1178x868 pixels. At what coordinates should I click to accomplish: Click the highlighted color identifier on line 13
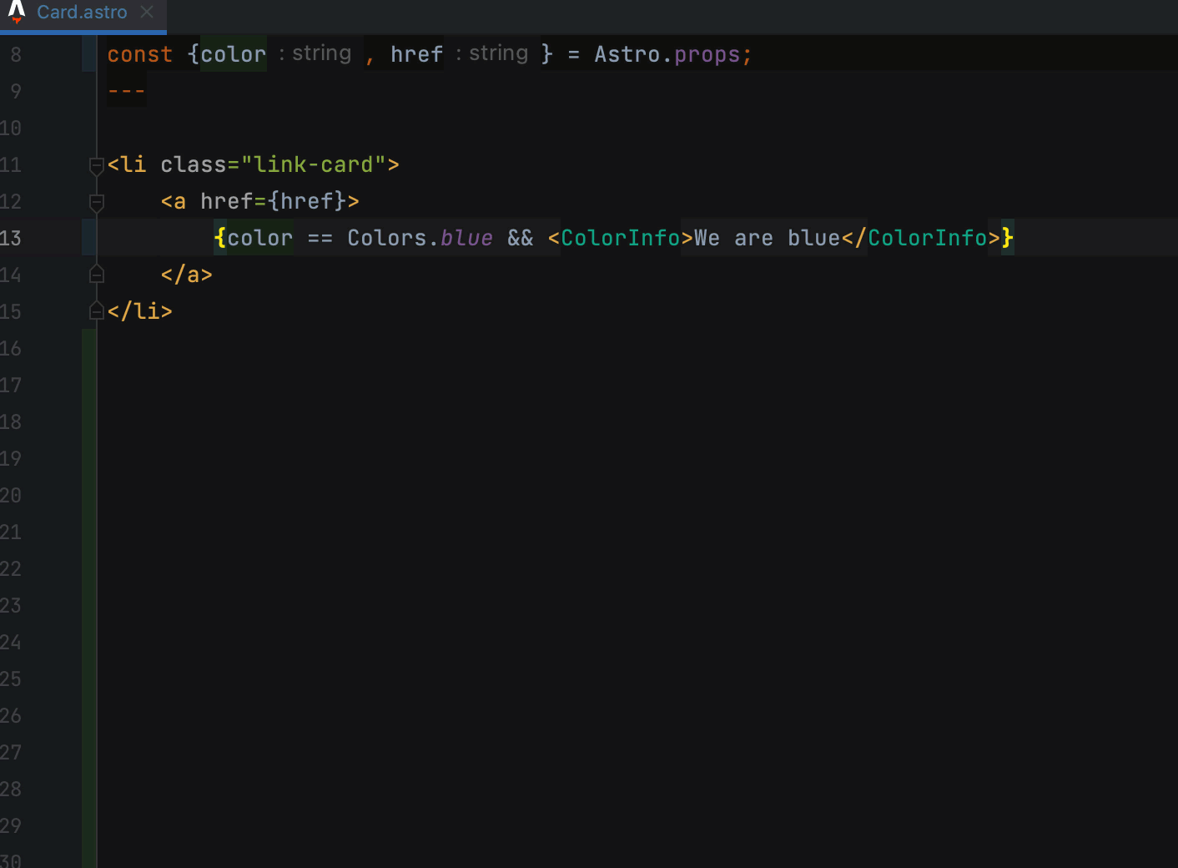259,238
